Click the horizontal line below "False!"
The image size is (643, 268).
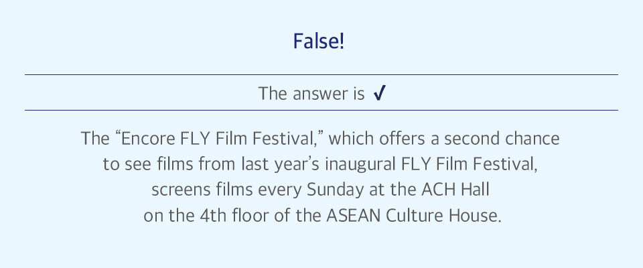[x=321, y=74]
